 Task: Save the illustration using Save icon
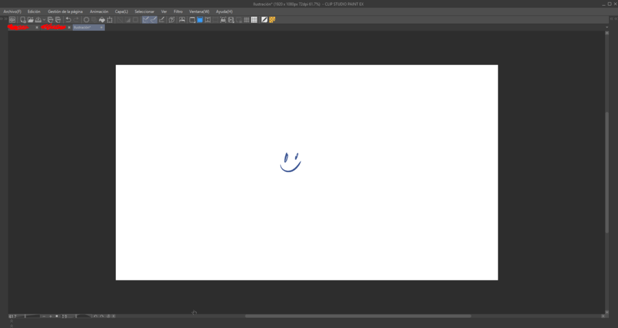pyautogui.click(x=38, y=20)
